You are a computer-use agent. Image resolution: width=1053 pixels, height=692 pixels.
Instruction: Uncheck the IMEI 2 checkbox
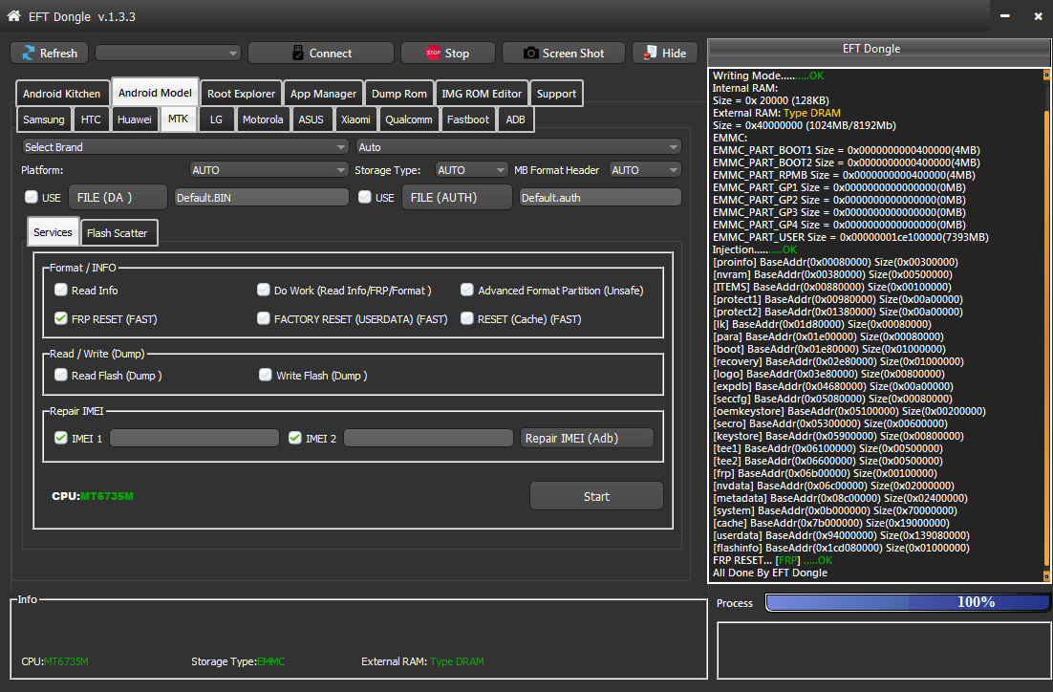(295, 438)
